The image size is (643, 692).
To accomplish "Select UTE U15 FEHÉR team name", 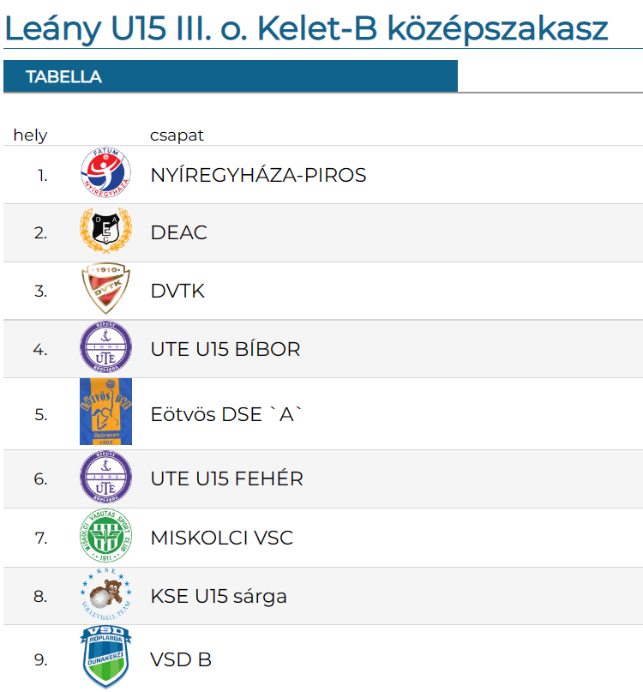I will [x=227, y=478].
